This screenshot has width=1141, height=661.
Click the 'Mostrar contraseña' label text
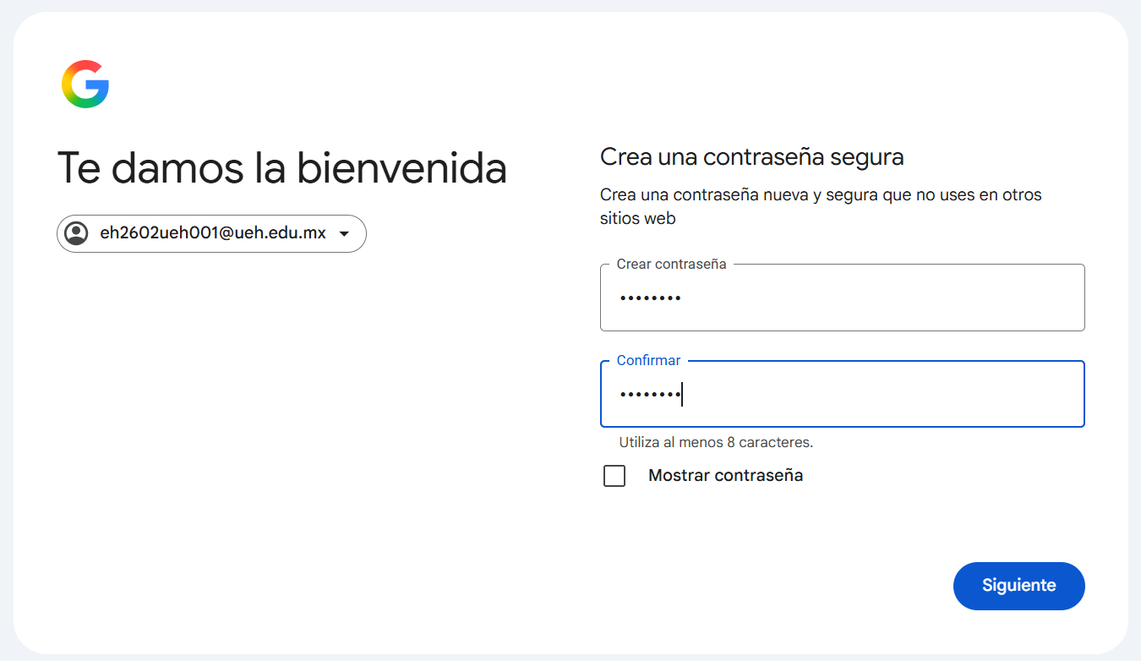(x=725, y=476)
